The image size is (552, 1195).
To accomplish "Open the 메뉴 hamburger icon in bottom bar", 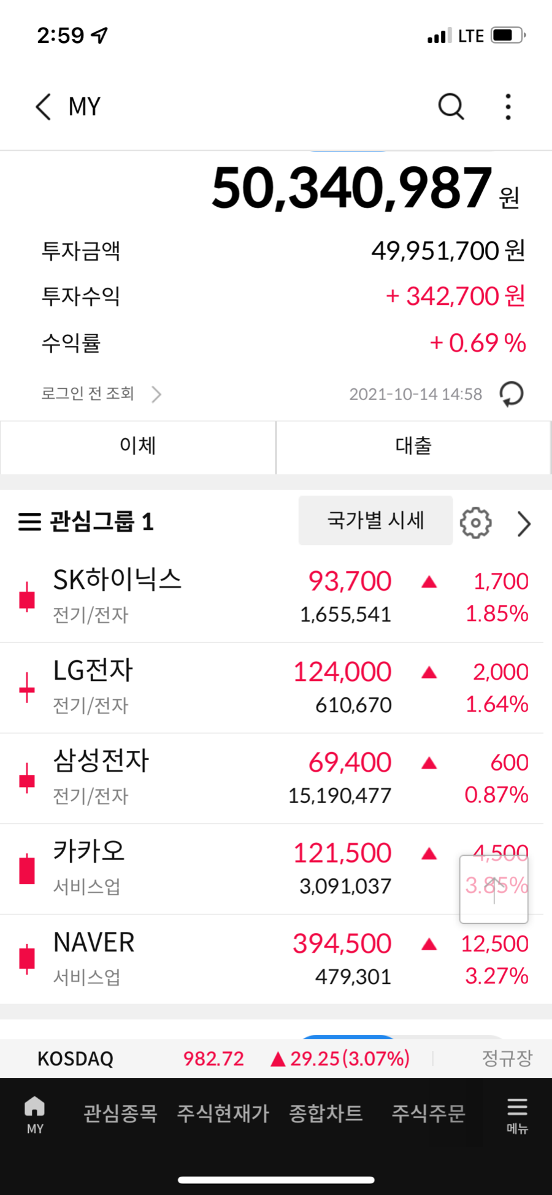I will (517, 1115).
